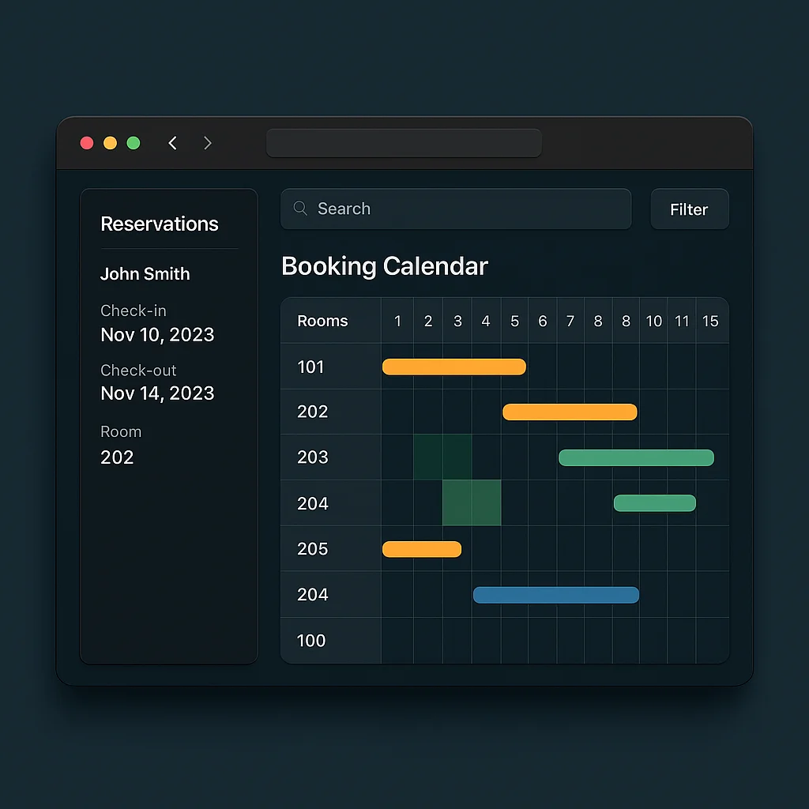Image resolution: width=809 pixels, height=809 pixels.
Task: Select the orange booking bar in room 202
Action: [570, 412]
